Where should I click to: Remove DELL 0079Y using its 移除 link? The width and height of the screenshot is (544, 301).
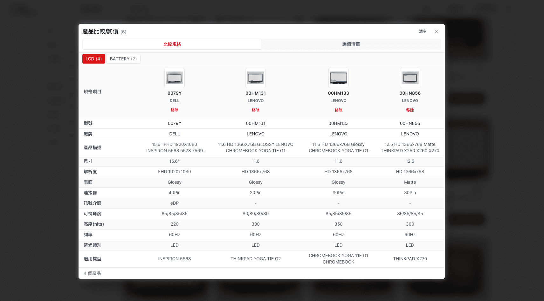174,110
